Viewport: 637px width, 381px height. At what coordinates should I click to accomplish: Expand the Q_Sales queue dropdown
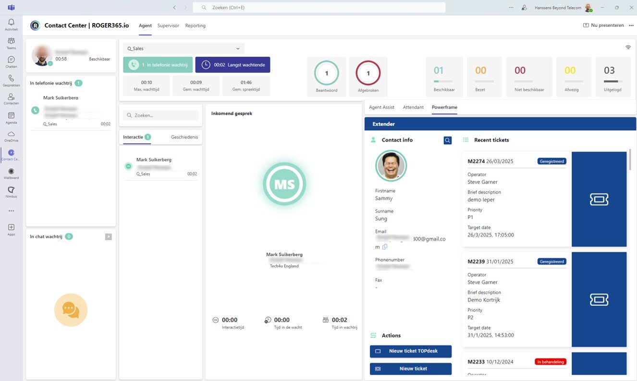click(x=184, y=49)
